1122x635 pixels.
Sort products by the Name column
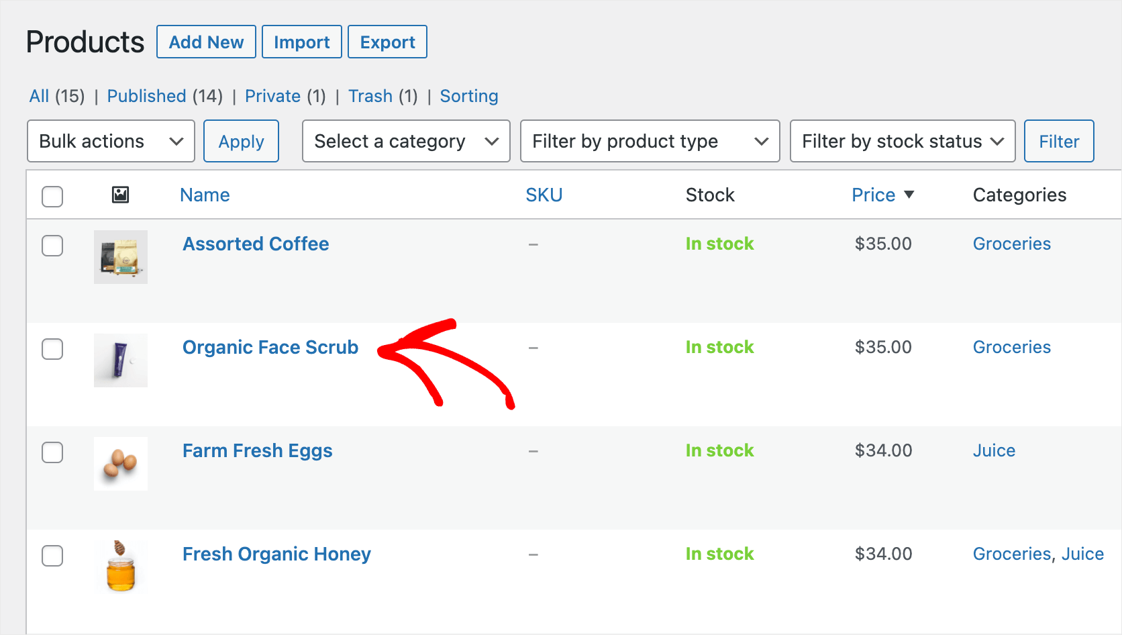pyautogui.click(x=205, y=195)
